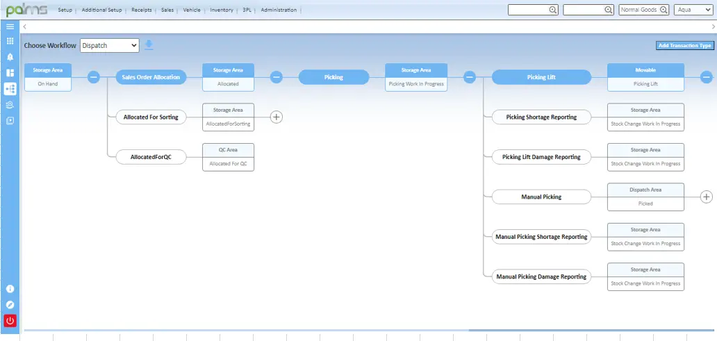Expand the plus node after Picked dispatch area
Screen dimensions: 717x341
(707, 197)
